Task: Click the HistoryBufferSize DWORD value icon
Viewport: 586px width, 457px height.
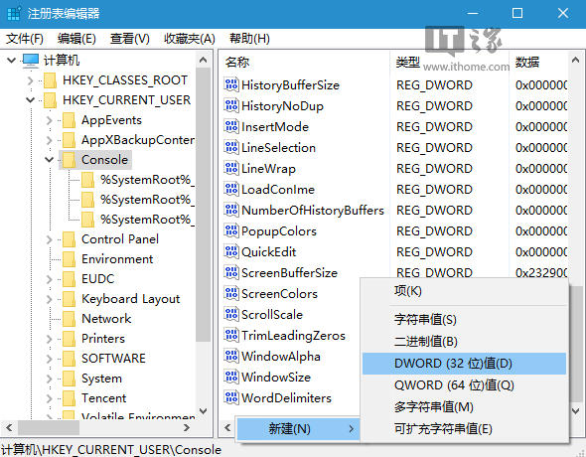Action: click(x=231, y=84)
